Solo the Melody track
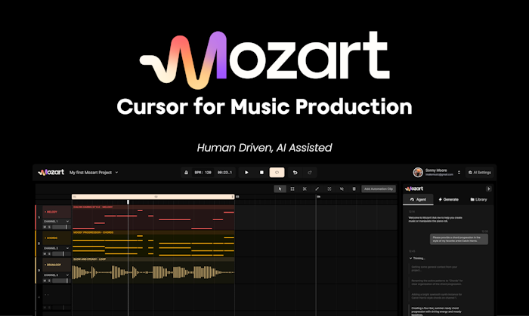The image size is (529, 316). (x=49, y=227)
